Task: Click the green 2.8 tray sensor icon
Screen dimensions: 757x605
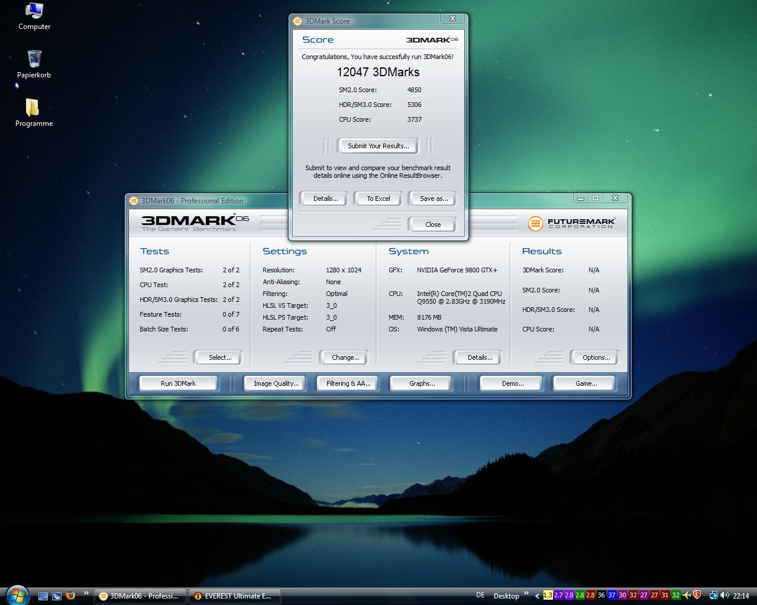Action: pyautogui.click(x=580, y=596)
